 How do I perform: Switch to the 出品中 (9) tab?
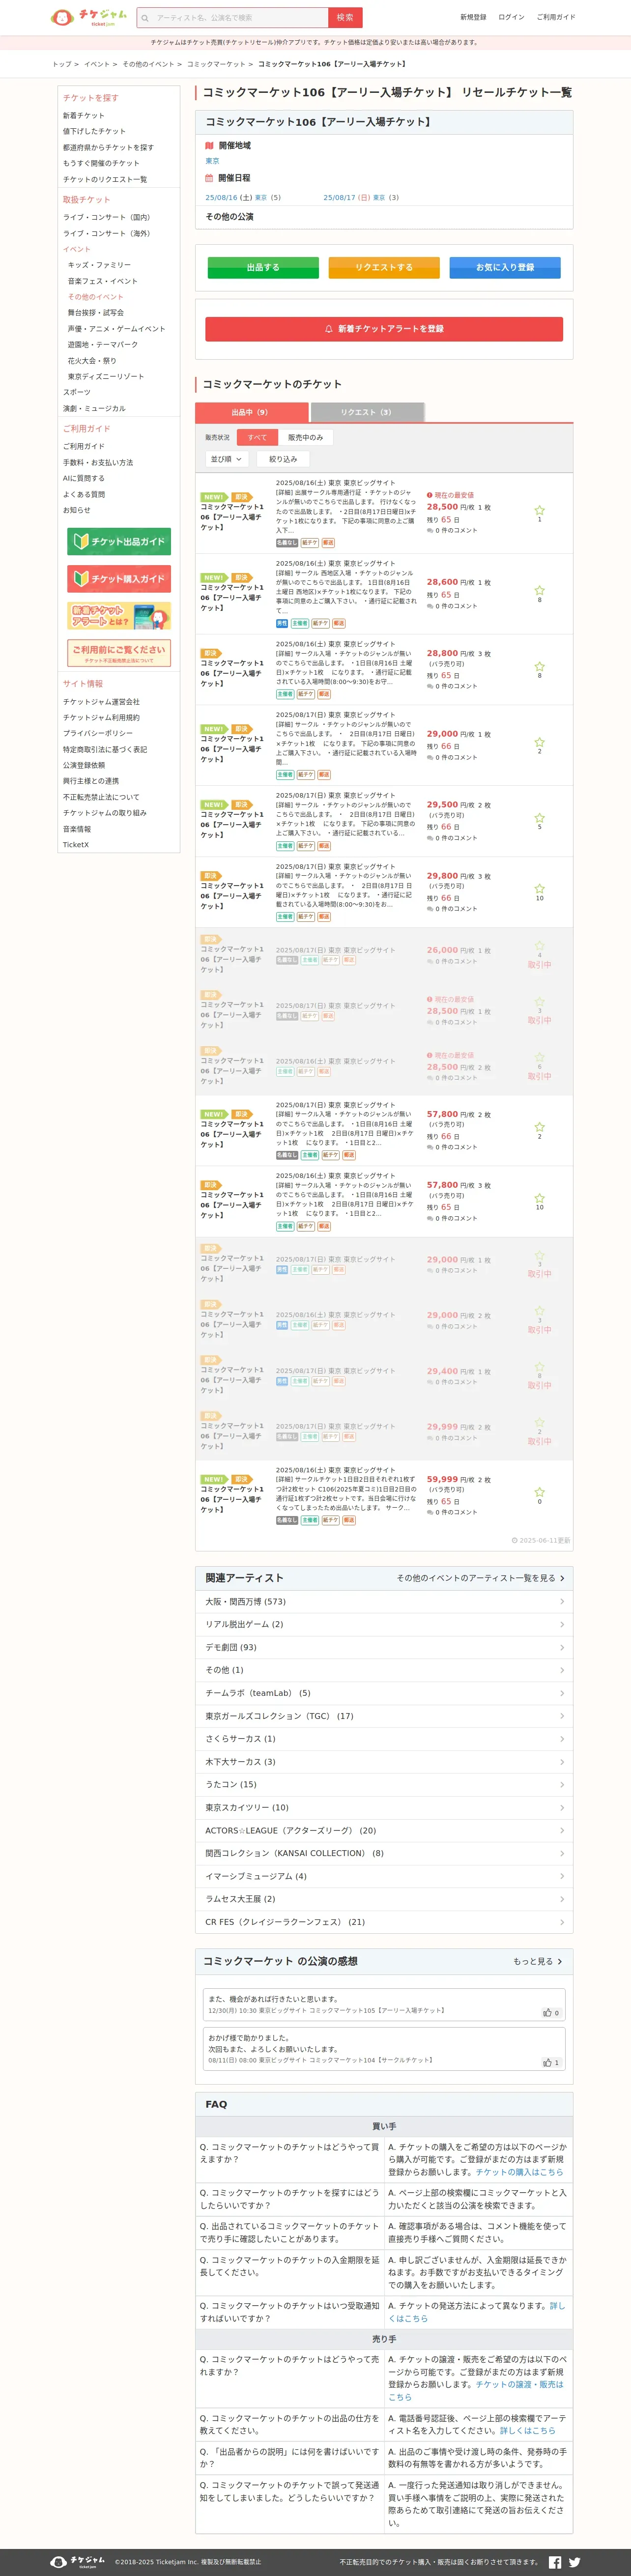pos(251,412)
